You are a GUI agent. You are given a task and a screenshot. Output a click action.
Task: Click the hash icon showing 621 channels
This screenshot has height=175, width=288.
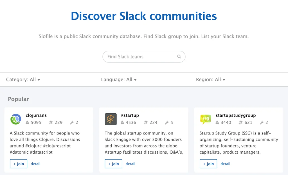click(240, 122)
